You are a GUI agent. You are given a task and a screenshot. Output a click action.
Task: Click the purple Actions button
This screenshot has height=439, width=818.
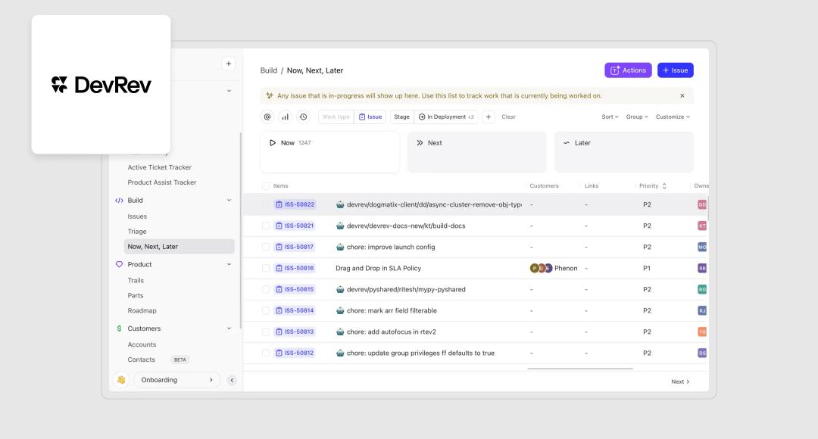pos(628,70)
